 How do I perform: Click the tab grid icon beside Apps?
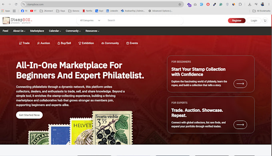(14, 11)
